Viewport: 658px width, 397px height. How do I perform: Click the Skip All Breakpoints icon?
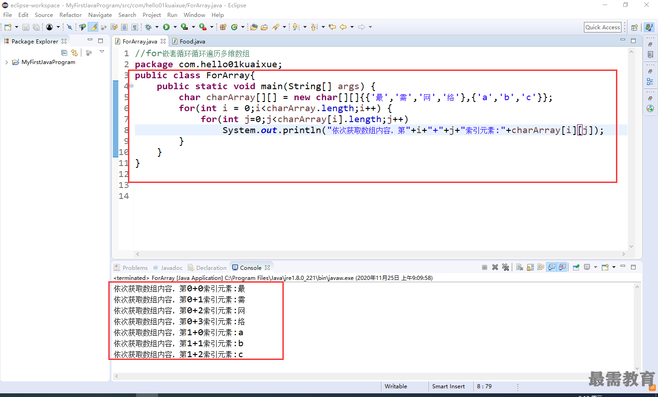(69, 27)
